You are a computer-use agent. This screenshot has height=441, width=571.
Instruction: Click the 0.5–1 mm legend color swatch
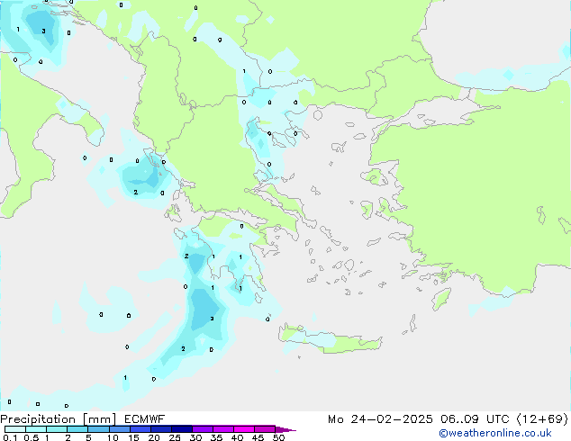(x=36, y=429)
